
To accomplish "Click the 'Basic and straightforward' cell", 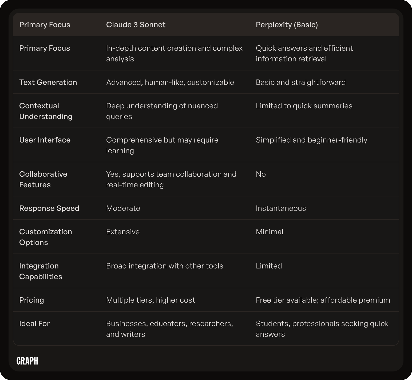I will (x=301, y=82).
